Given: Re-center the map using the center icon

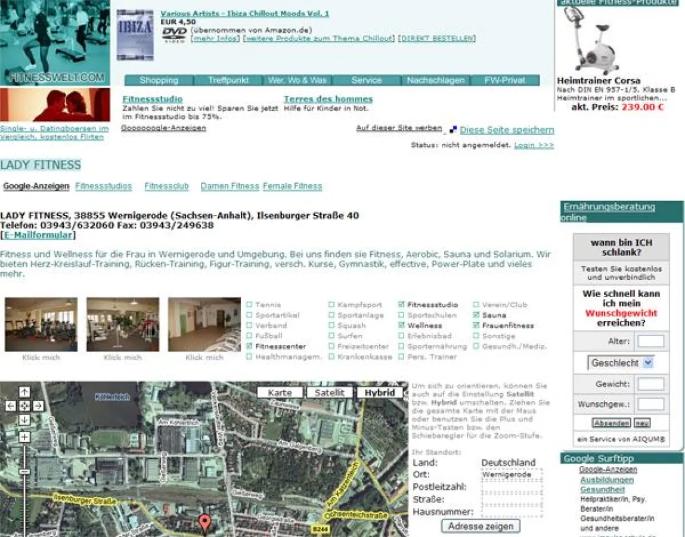Looking at the screenshot, I should [x=24, y=406].
